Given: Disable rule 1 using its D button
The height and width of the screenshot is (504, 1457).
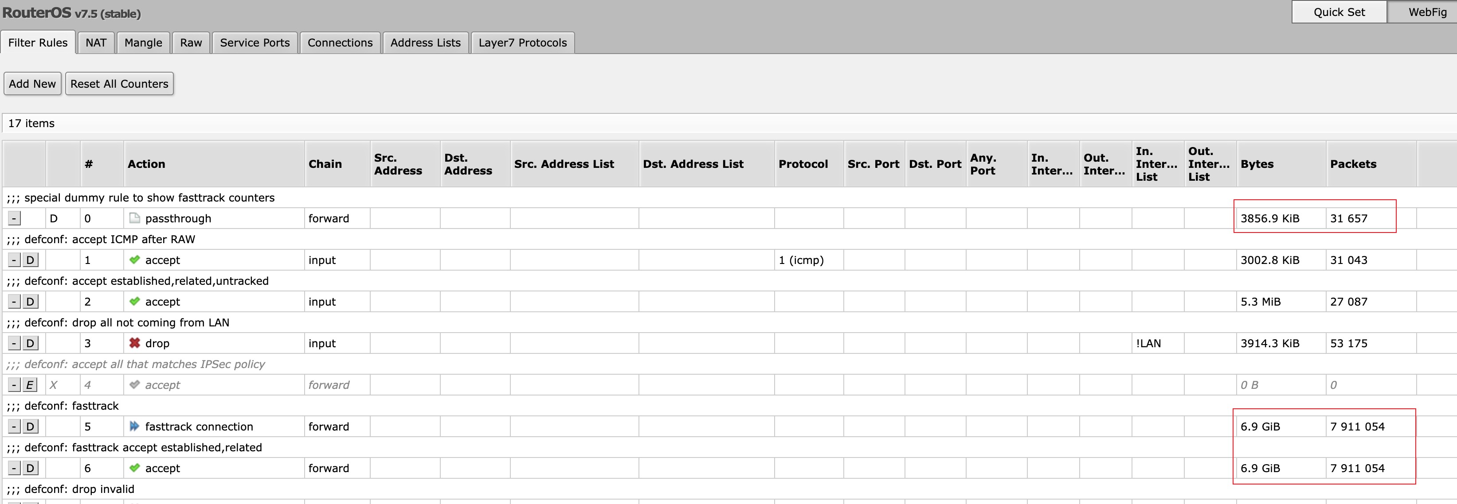Looking at the screenshot, I should click(30, 260).
